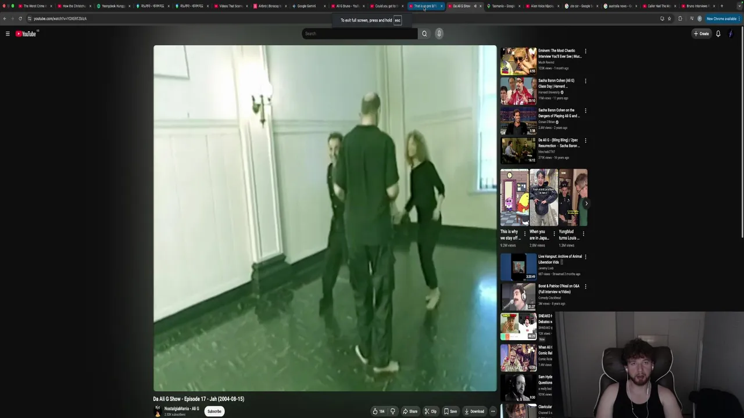Open Da Ali G Bling Bling video title
The image size is (744, 418).
(558, 143)
